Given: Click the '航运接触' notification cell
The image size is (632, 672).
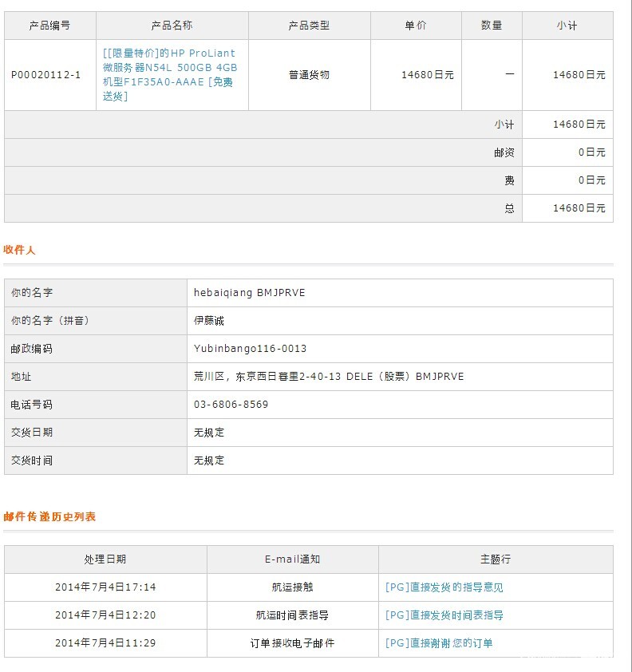Looking at the screenshot, I should (x=293, y=587).
